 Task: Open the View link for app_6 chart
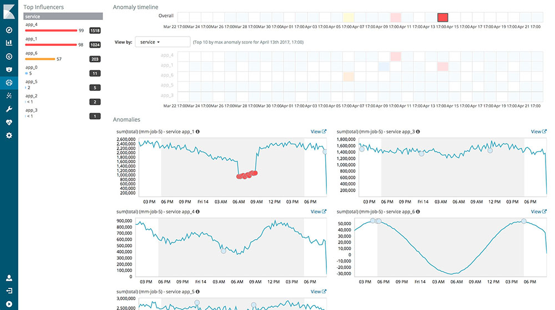(538, 211)
